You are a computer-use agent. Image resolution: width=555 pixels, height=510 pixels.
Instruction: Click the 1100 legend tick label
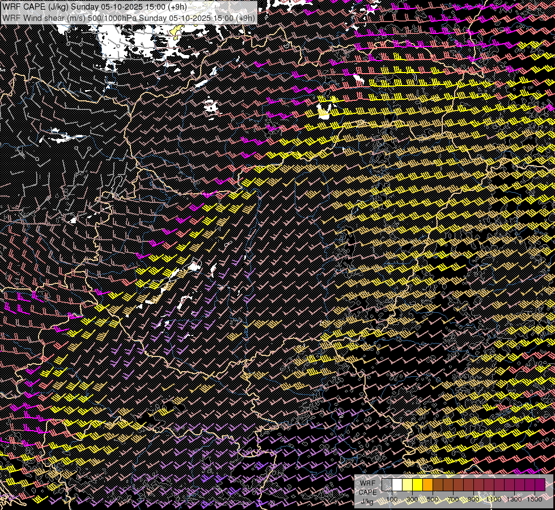tap(494, 499)
